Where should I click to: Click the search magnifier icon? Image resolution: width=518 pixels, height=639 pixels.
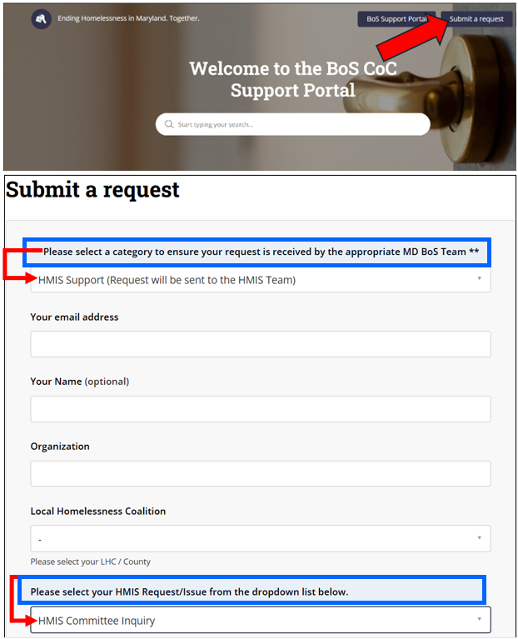click(x=169, y=125)
